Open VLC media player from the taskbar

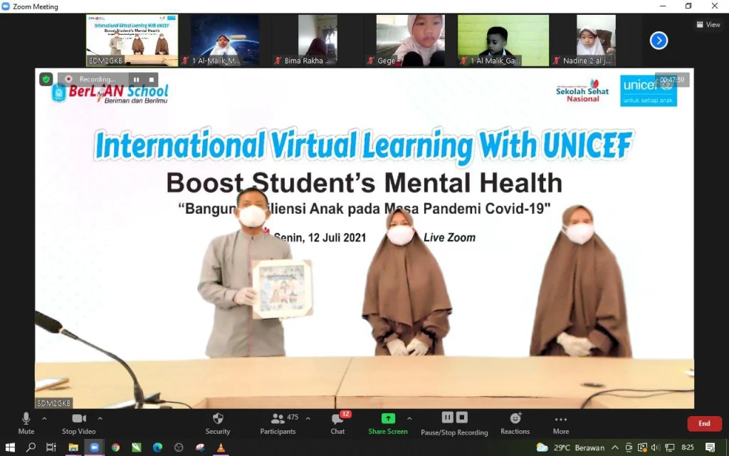[x=221, y=447]
